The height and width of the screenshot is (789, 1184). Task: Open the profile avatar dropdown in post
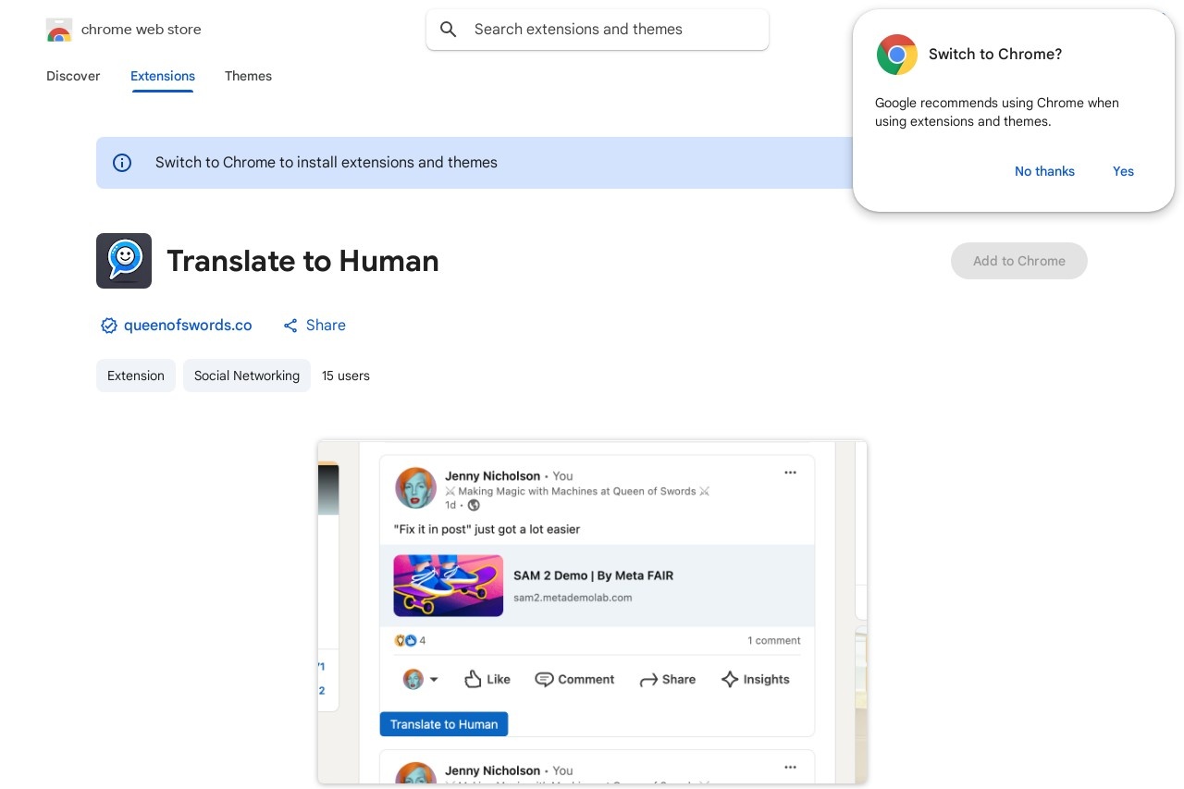421,679
